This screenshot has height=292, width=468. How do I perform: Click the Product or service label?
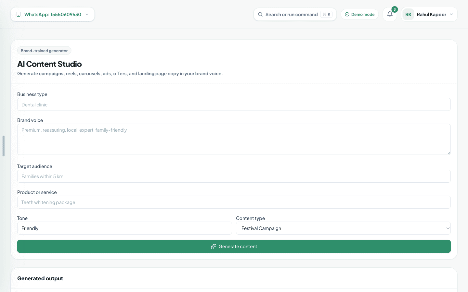click(x=37, y=192)
